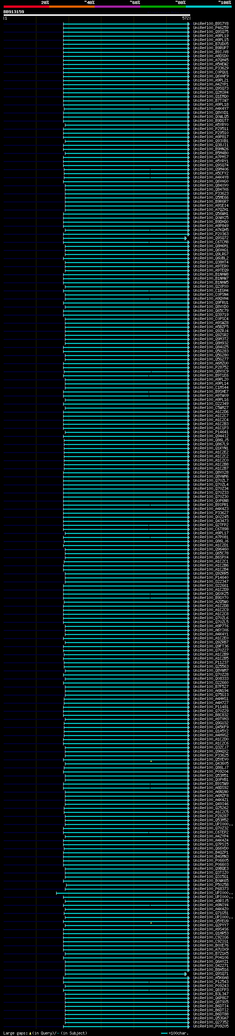Image resolution: width=235 pixels, height=1036 pixels.
Task: Click the UniRef100_P14640 label
Action: tap(211, 578)
